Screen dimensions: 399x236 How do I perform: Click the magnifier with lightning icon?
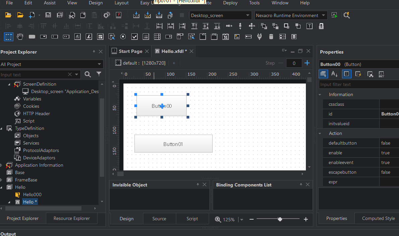point(346,15)
